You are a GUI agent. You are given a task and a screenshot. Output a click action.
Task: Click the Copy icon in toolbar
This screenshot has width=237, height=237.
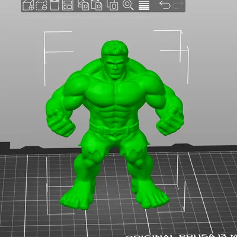[x=83, y=5]
